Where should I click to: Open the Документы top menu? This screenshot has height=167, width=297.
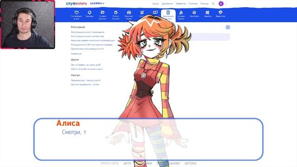167,4
